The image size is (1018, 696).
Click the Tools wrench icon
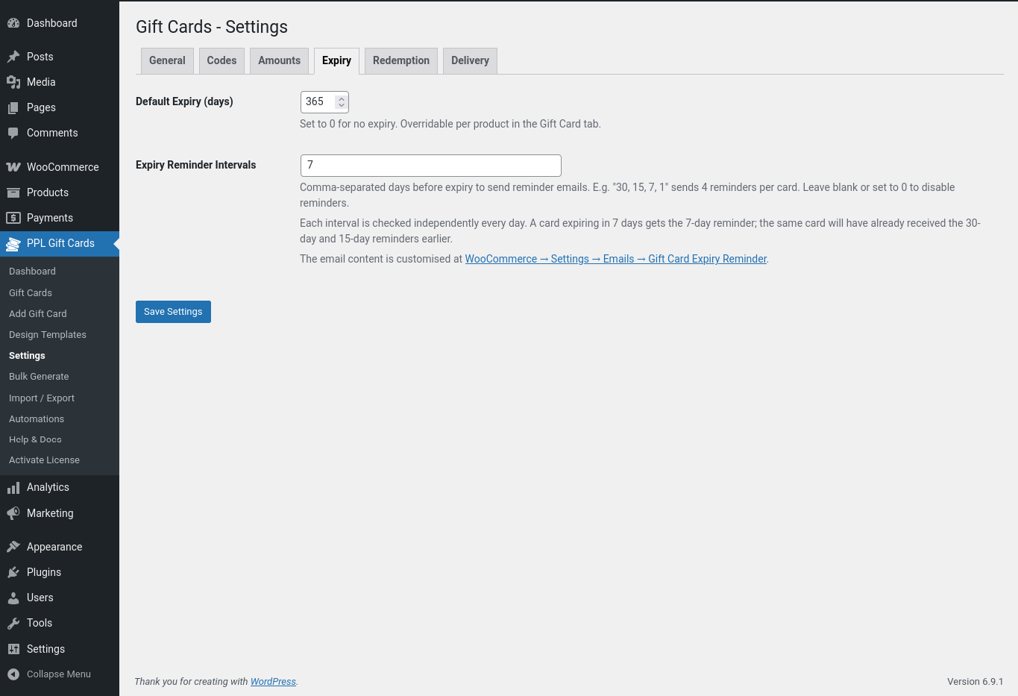13,623
